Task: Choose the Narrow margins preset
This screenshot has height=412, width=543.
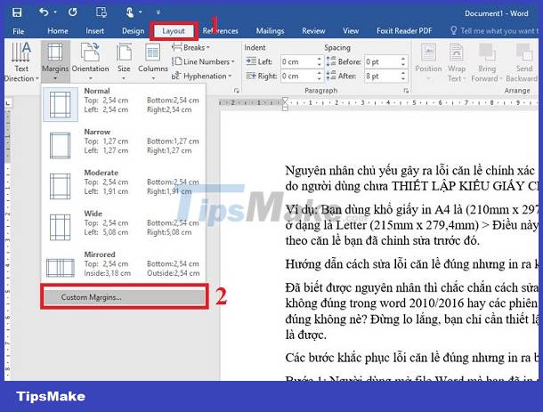Action: point(124,145)
